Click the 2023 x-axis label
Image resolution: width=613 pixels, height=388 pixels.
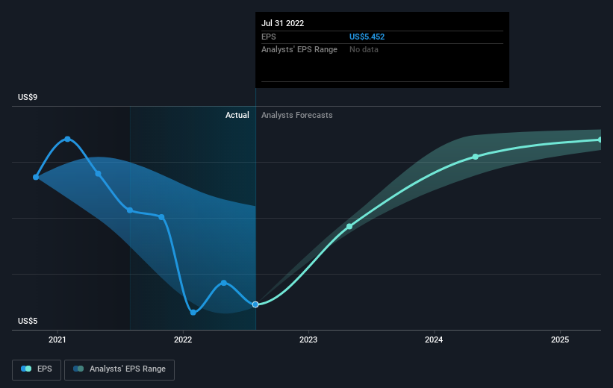[x=308, y=339]
